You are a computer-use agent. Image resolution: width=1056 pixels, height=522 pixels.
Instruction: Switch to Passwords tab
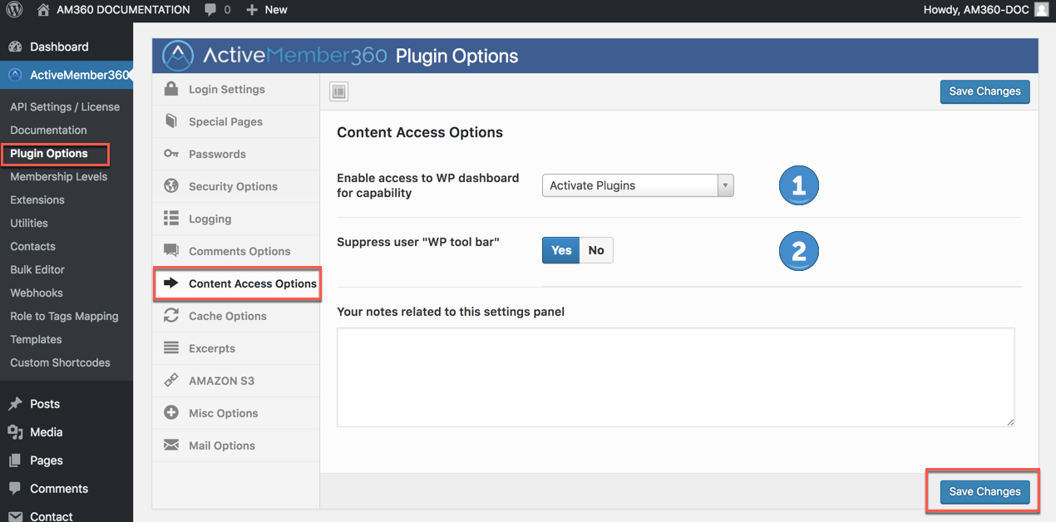(x=236, y=154)
